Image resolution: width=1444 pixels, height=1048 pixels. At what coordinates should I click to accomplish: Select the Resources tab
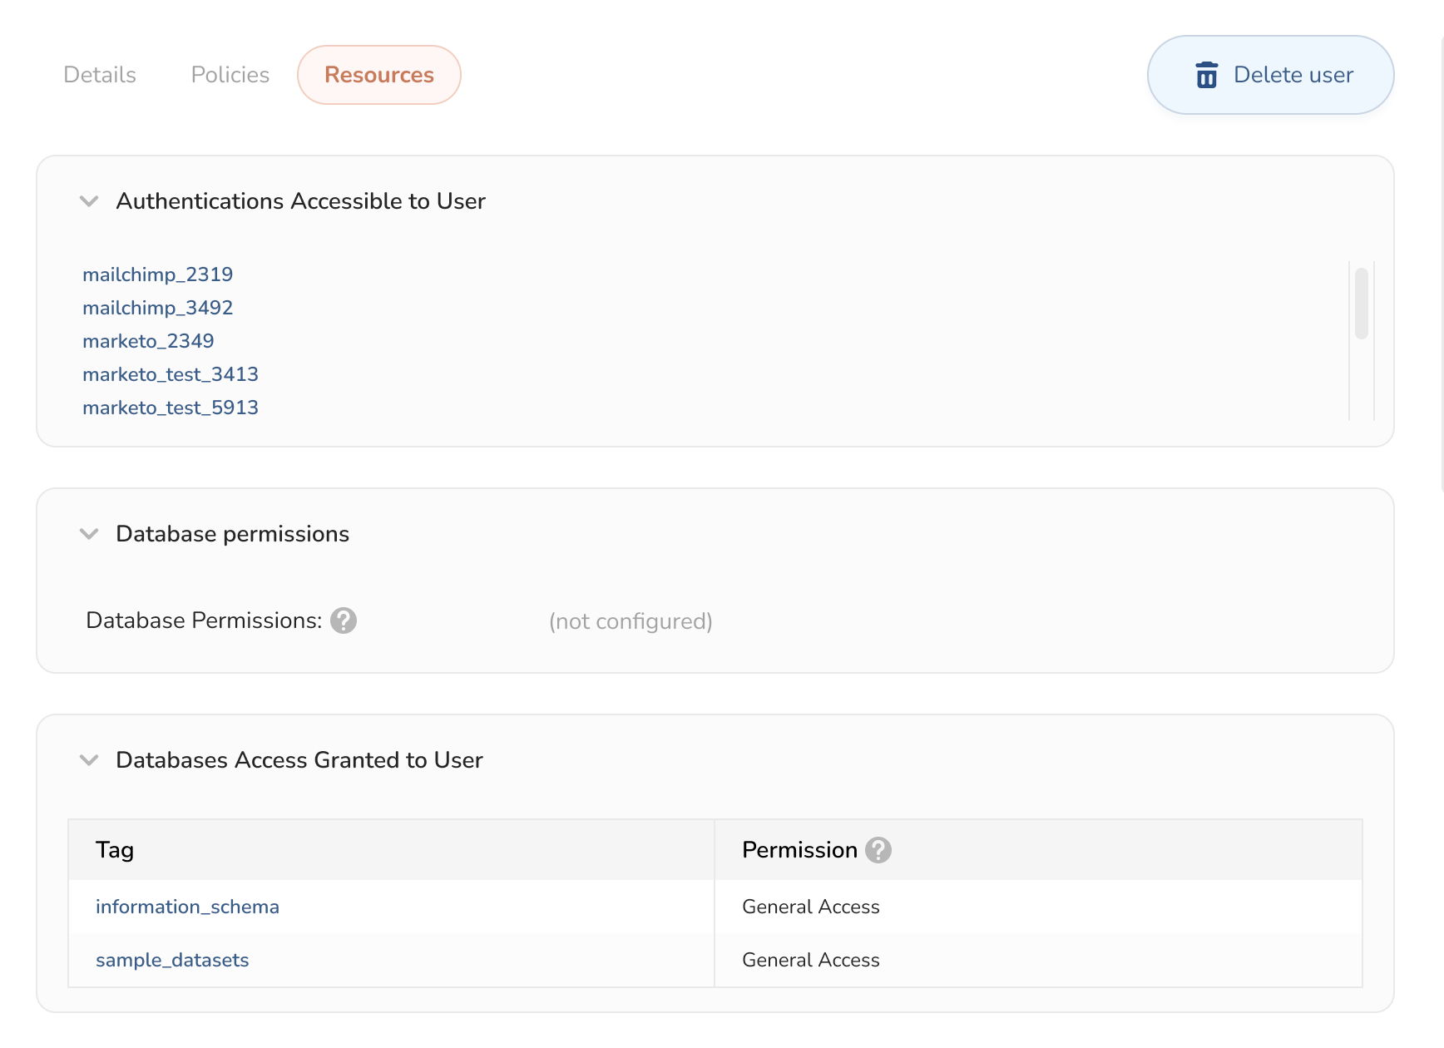379,75
